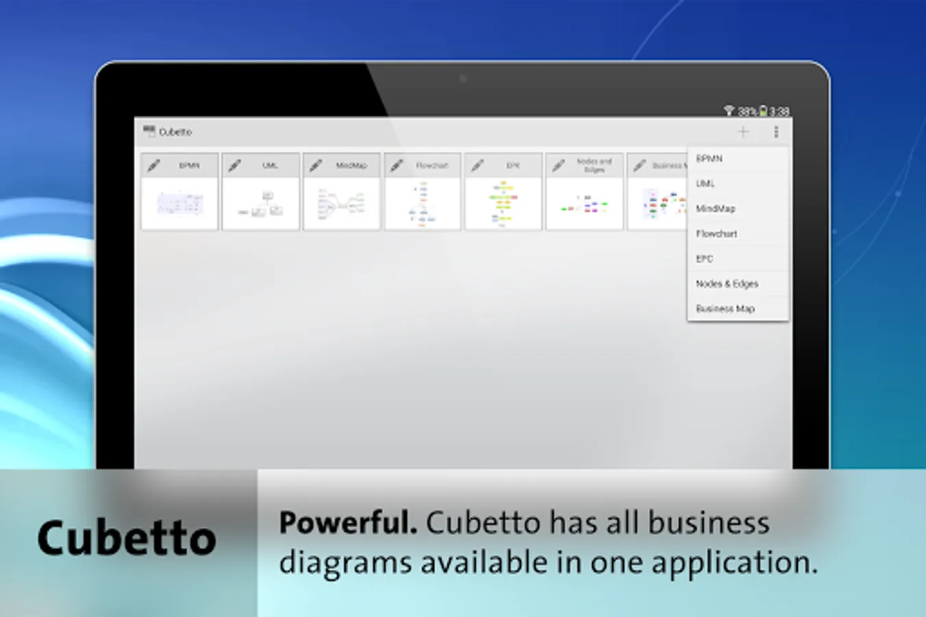Image resolution: width=926 pixels, height=617 pixels.
Task: Click the "BPMN" title on the first card
Action: 189,165
